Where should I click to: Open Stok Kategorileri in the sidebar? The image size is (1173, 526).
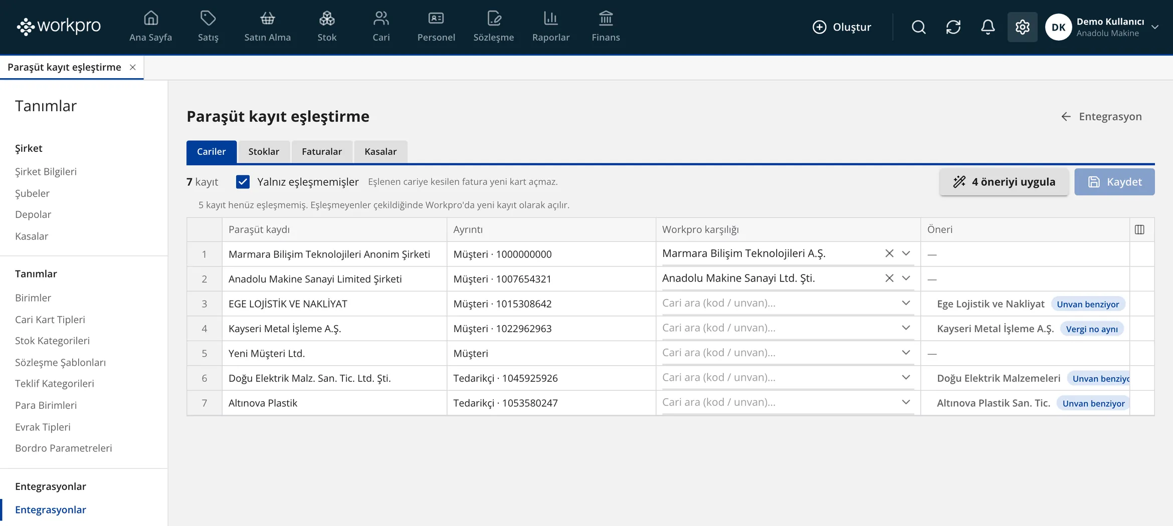pyautogui.click(x=52, y=341)
